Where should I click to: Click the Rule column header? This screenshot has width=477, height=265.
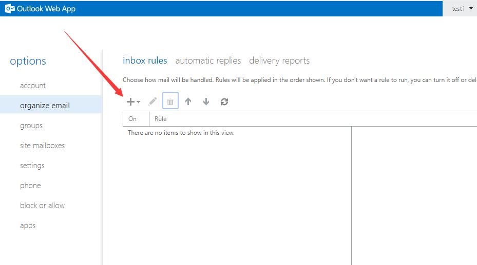[x=160, y=119]
